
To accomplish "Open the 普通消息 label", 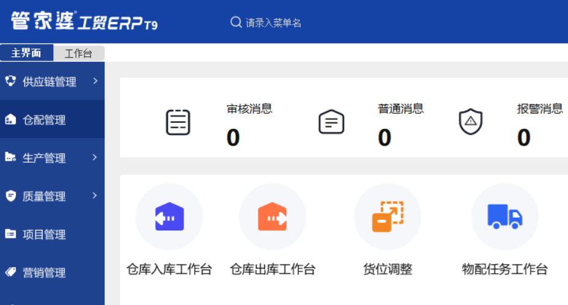I will coord(401,109).
